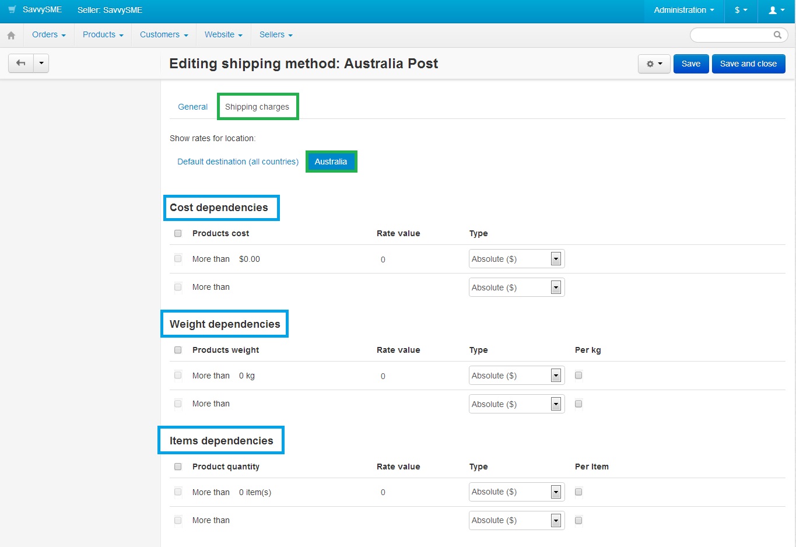Check the empty items dependency row checkbox
The width and height of the screenshot is (796, 547).
(x=178, y=520)
